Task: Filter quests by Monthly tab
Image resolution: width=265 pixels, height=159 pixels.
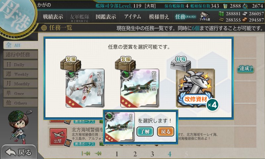Action: (x=21, y=83)
